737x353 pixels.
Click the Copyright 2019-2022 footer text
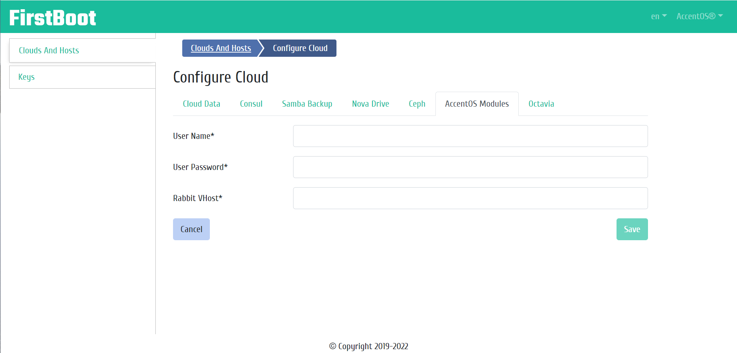coord(369,346)
